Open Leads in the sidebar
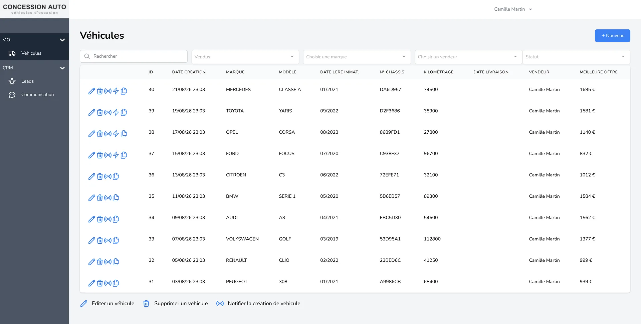Screen dimensions: 641x324 (x=34, y=81)
